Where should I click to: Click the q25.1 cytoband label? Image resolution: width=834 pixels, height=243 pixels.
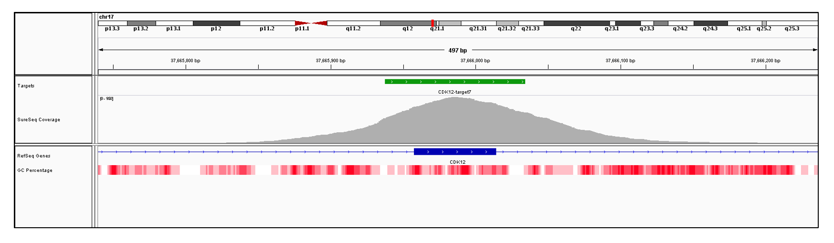click(x=744, y=29)
